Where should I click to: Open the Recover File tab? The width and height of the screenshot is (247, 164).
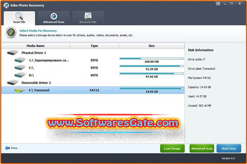pyautogui.click(x=88, y=18)
